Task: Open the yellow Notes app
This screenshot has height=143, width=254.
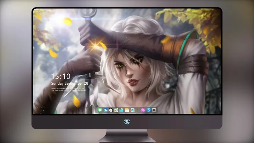Action: pyautogui.click(x=127, y=110)
